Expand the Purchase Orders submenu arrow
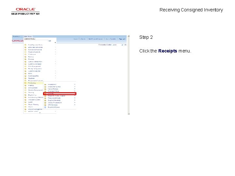Viewport: 235px width, 176px height. click(x=75, y=91)
